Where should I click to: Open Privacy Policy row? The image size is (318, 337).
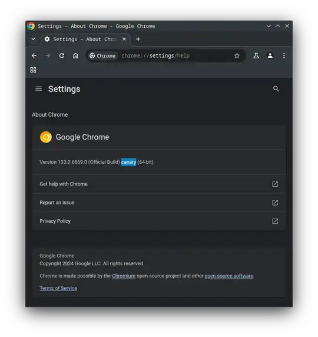pos(159,221)
